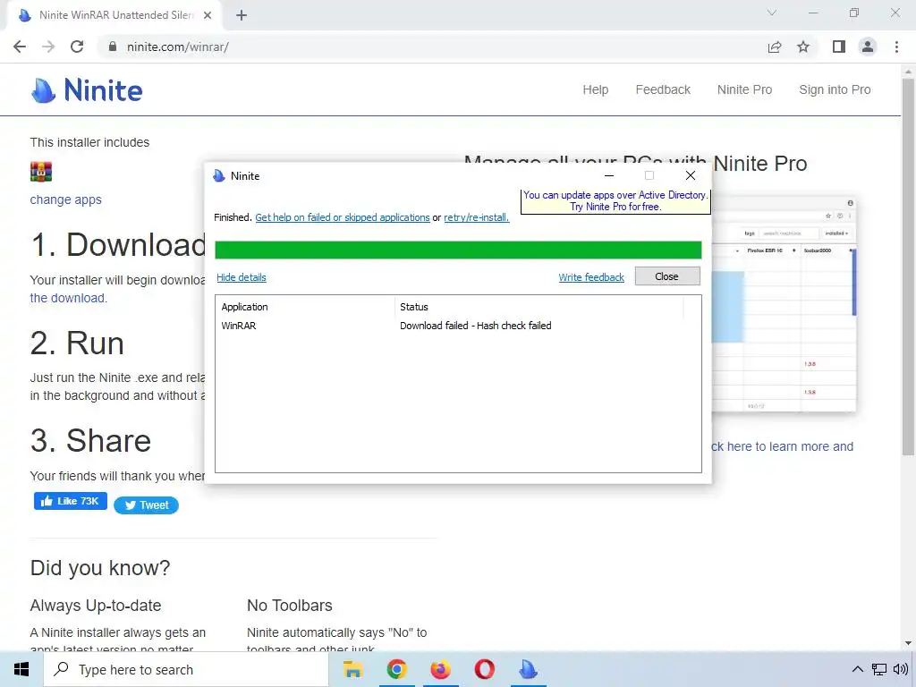Click the Close button in Ninite dialog
This screenshot has width=916, height=687.
(x=667, y=276)
